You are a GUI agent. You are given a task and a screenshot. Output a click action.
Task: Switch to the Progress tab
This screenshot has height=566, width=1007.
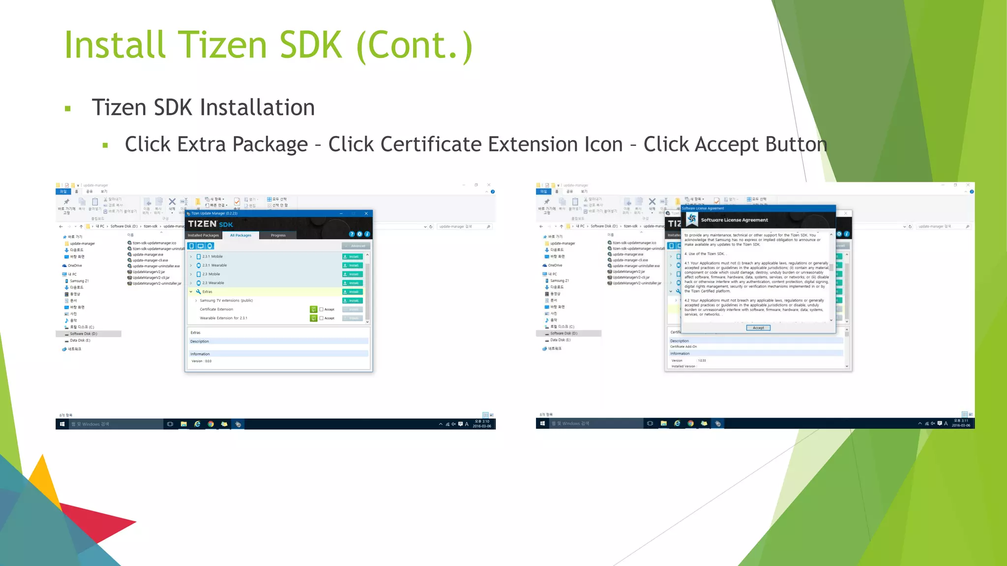tap(278, 235)
